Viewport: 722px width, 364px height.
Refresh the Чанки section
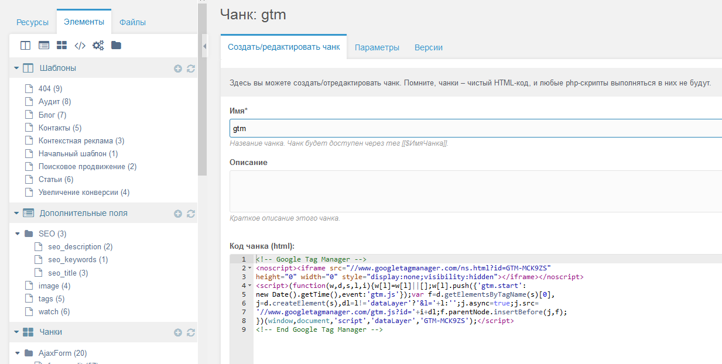point(190,332)
